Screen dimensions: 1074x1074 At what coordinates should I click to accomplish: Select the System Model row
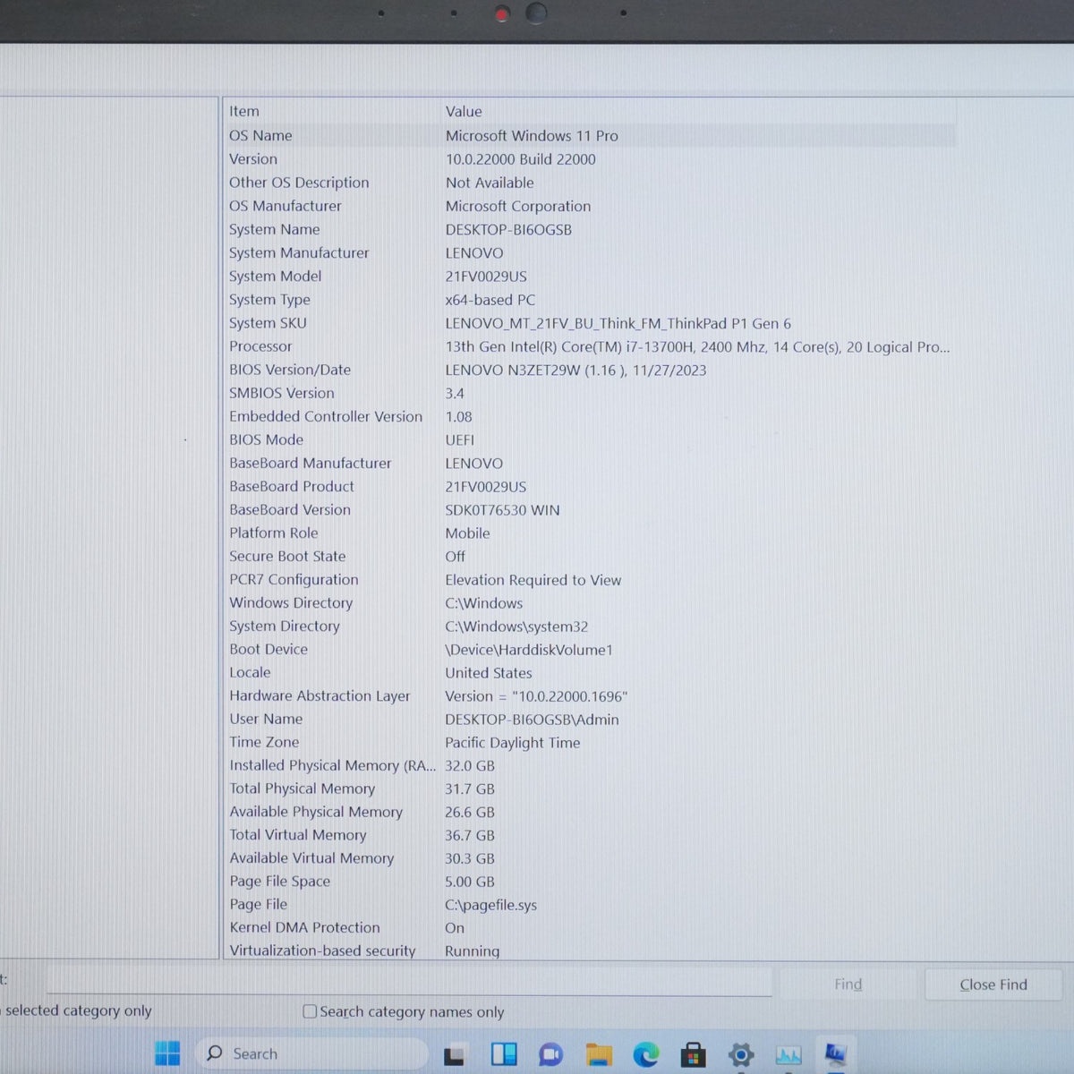[591, 276]
